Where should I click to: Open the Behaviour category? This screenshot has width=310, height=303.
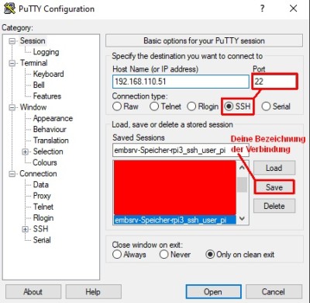click(x=50, y=129)
